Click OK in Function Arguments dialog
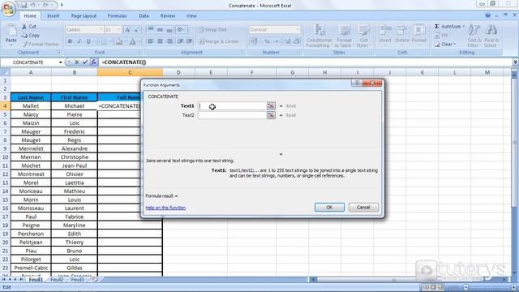Image resolution: width=519 pixels, height=292 pixels. point(329,208)
